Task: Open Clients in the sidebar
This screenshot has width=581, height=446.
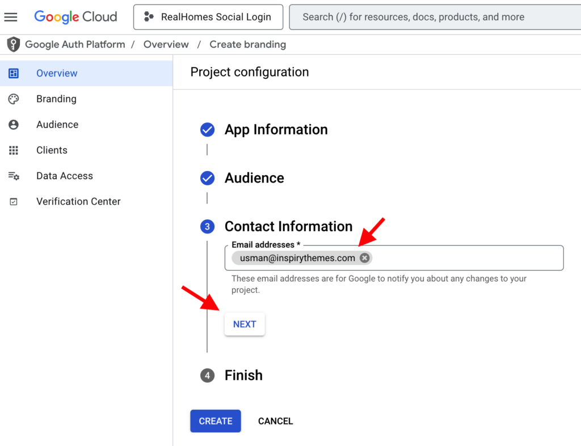Action: coord(86,150)
